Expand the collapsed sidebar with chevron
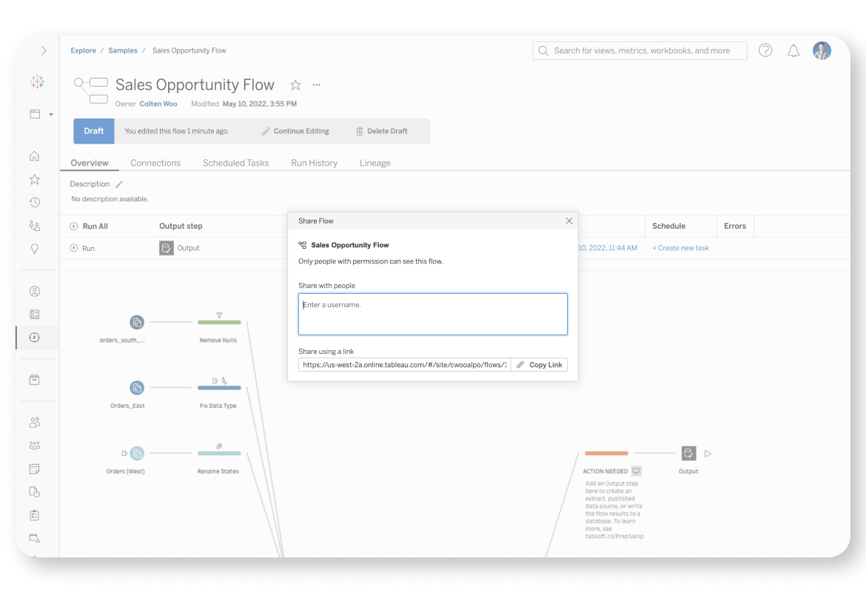 [43, 51]
